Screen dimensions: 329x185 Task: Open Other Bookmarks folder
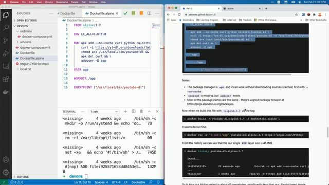point(316,20)
